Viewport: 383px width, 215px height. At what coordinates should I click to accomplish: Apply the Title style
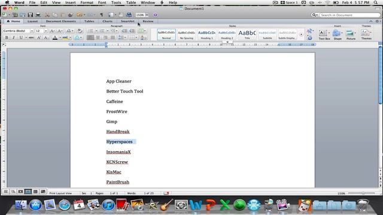[247, 35]
